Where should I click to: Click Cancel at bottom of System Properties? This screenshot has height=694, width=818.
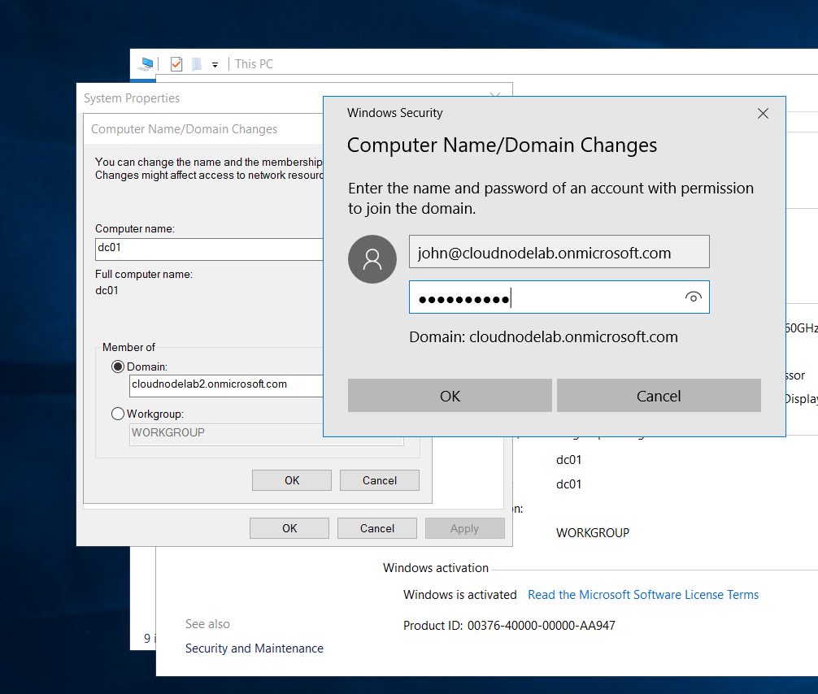pyautogui.click(x=376, y=528)
